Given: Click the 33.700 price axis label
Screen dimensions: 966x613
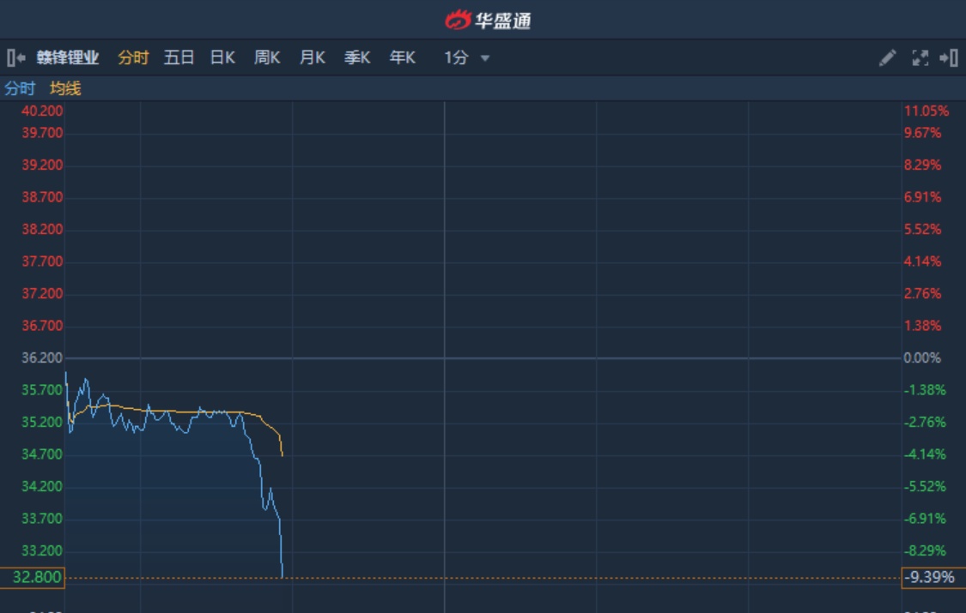Looking at the screenshot, I should 42,519.
